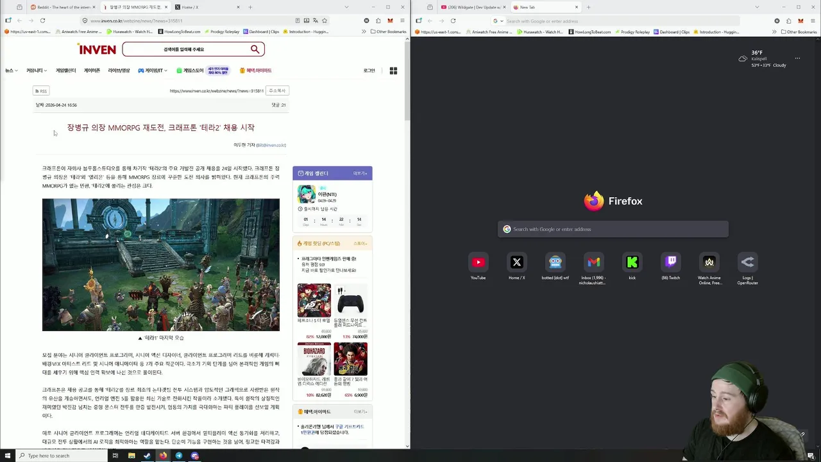Click 주소복사 copy address button
The width and height of the screenshot is (821, 462).
(277, 90)
